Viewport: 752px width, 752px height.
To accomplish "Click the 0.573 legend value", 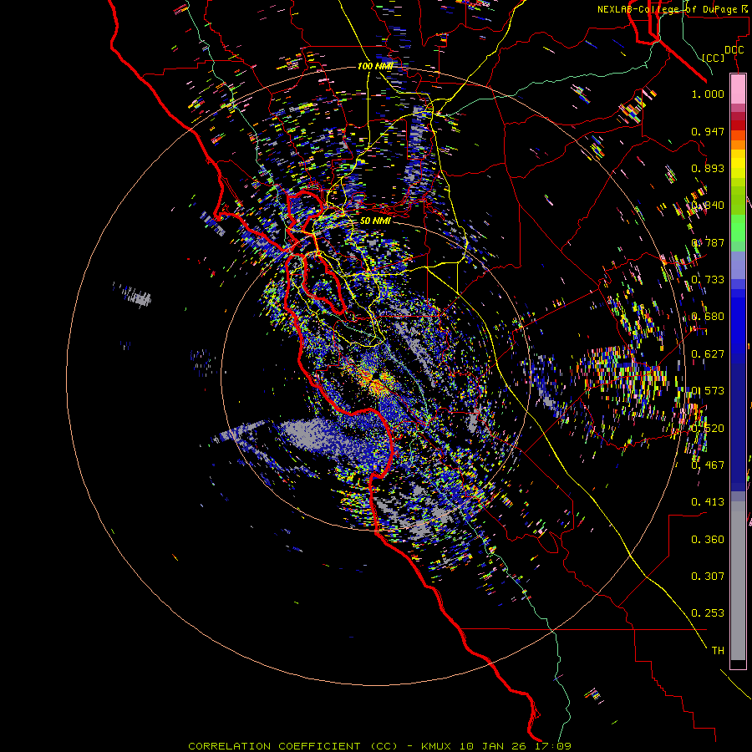I will point(708,391).
